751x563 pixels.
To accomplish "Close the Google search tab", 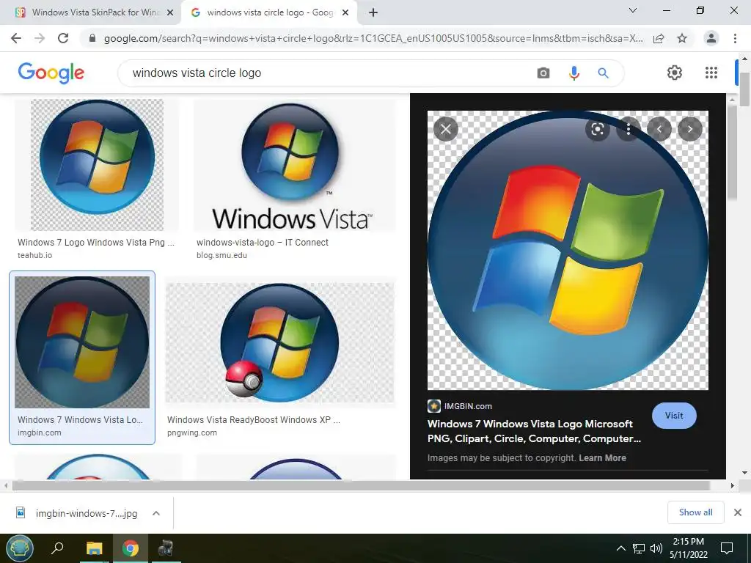I will 345,13.
